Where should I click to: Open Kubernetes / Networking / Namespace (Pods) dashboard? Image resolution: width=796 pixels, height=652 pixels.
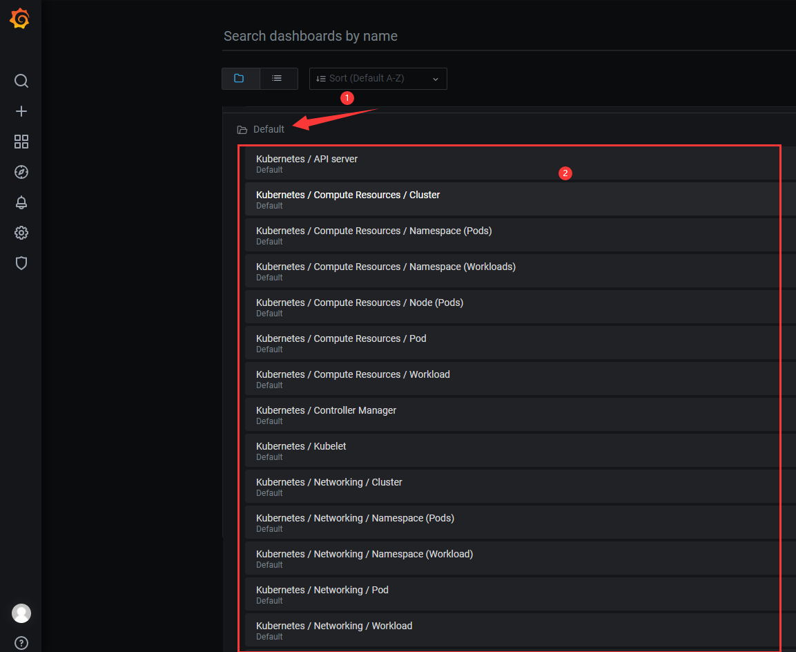tap(521, 523)
